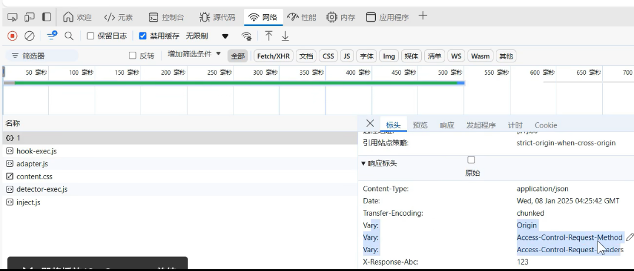Select request named 1

180,138
